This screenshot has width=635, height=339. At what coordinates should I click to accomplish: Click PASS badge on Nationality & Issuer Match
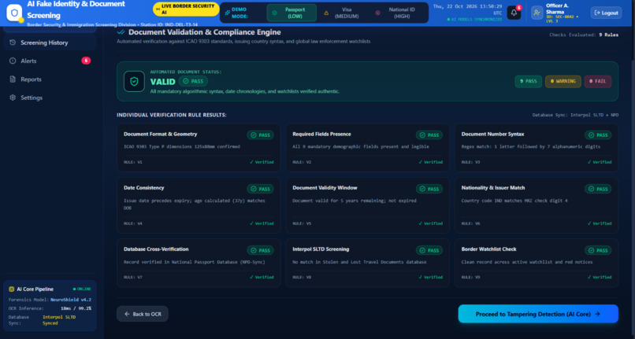[598, 189]
